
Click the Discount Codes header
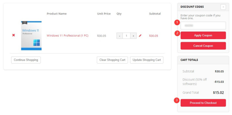pyautogui.click(x=192, y=7)
